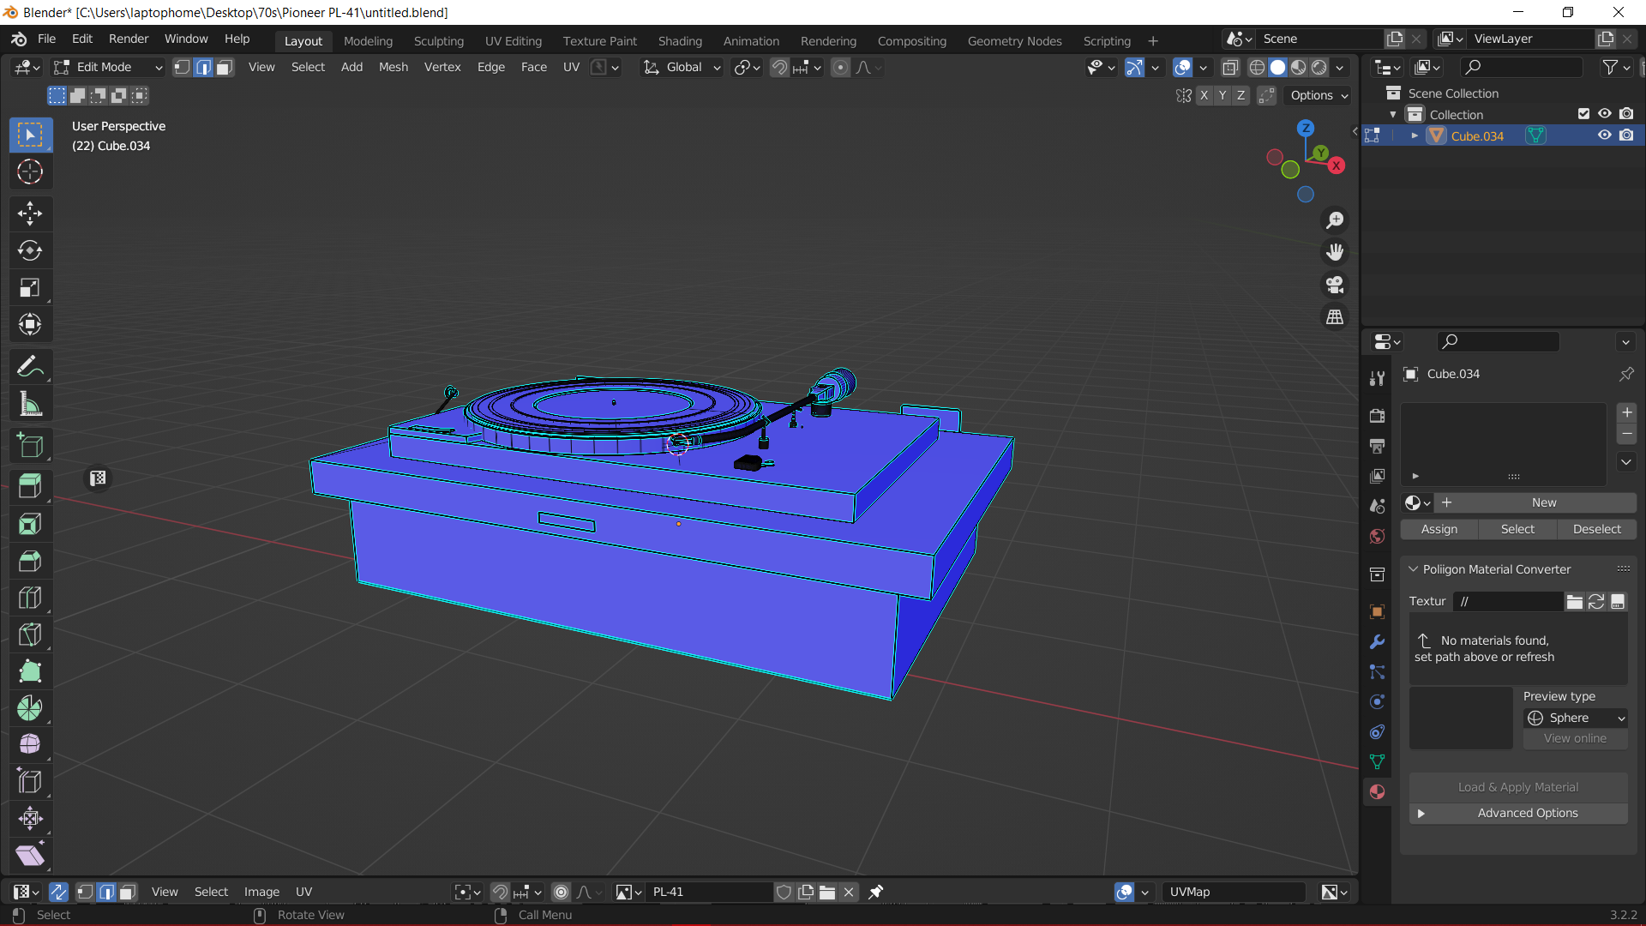Click the Select material button
This screenshot has height=926, width=1646.
pos(1517,529)
